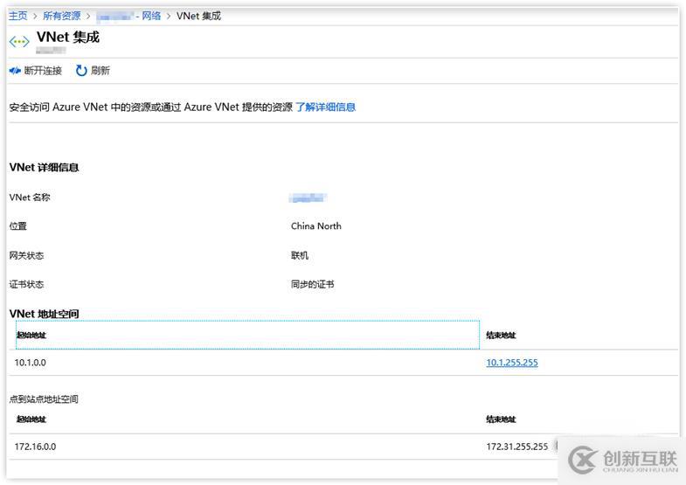
Task: Click the VNet 详细信息 heading
Action: click(x=44, y=168)
